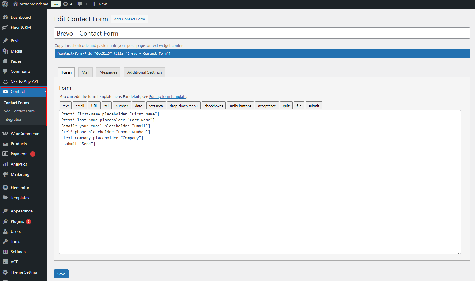Insert a radio buttons form tag
This screenshot has width=475, height=281.
click(240, 106)
